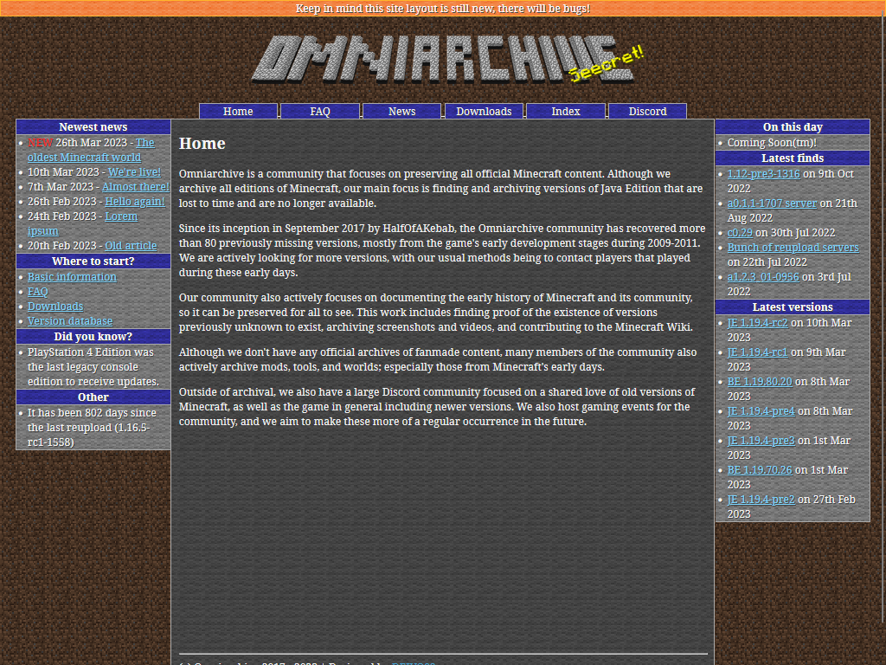Open the Downloads navigation tab

point(484,111)
